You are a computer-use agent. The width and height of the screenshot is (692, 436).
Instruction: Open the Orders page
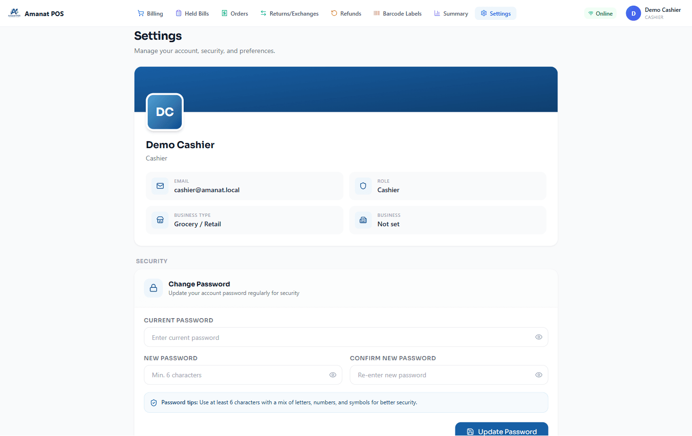pos(235,13)
